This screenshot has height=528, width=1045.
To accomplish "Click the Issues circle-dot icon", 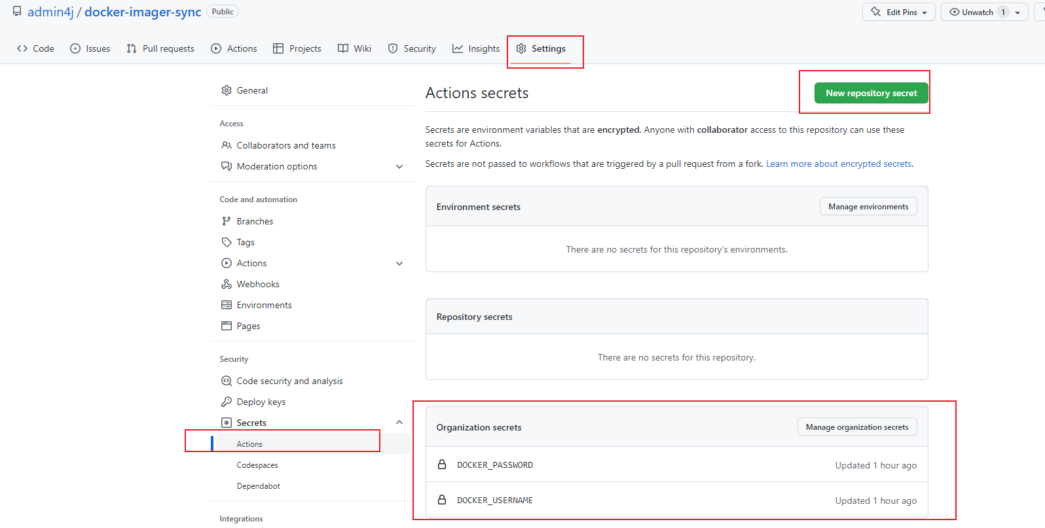I will (75, 48).
